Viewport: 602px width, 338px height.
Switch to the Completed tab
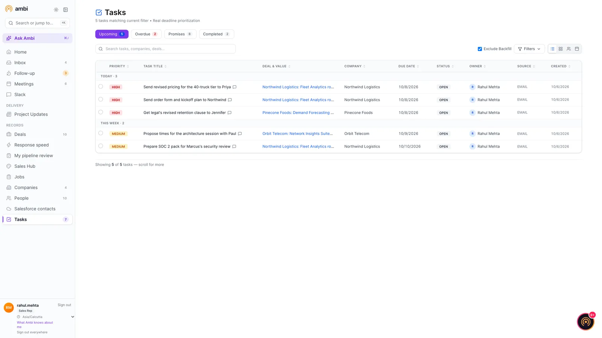pyautogui.click(x=216, y=34)
